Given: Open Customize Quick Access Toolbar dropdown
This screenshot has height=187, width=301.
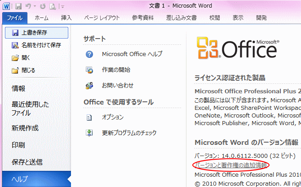Looking at the screenshot, I should point(62,7).
